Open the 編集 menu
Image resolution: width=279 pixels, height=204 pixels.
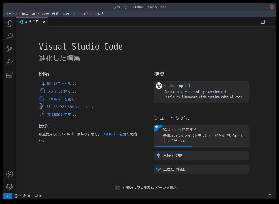[x=25, y=14]
